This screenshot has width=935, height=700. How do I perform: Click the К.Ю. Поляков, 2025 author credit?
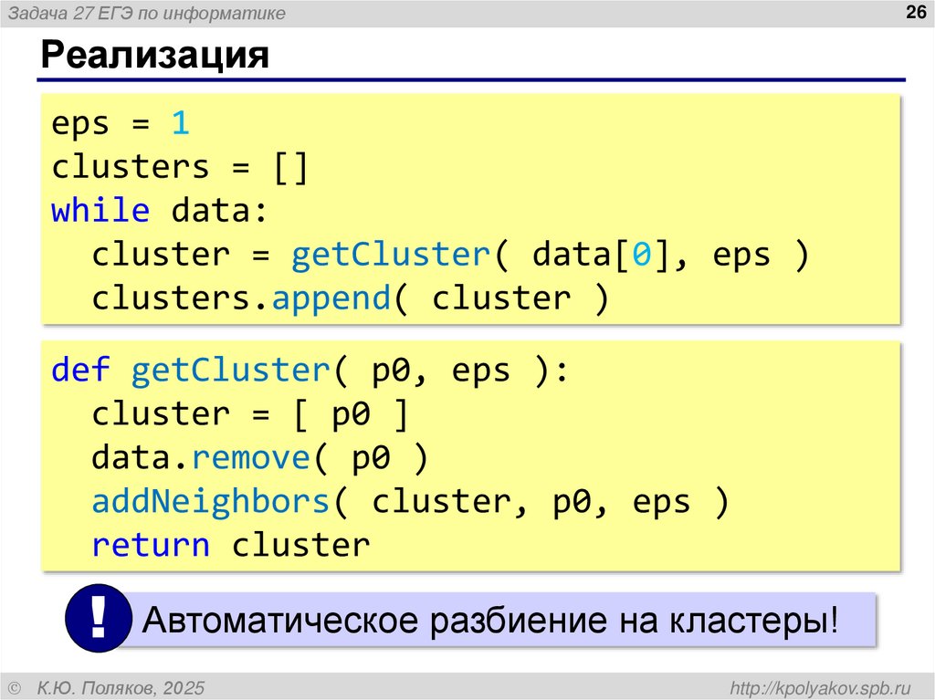click(x=119, y=685)
